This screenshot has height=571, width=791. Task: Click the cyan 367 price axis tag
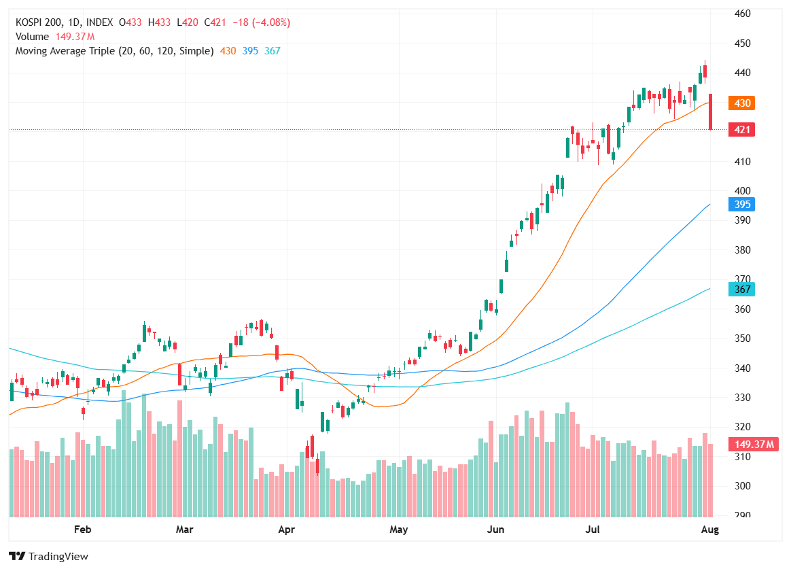coord(741,290)
